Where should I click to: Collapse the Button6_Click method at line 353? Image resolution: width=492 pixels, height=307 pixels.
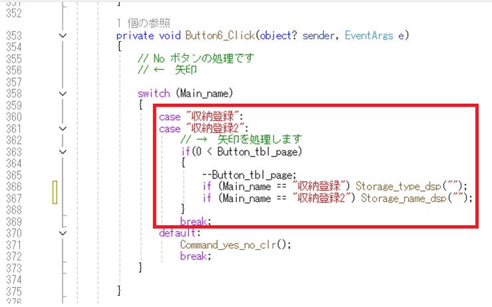(63, 35)
